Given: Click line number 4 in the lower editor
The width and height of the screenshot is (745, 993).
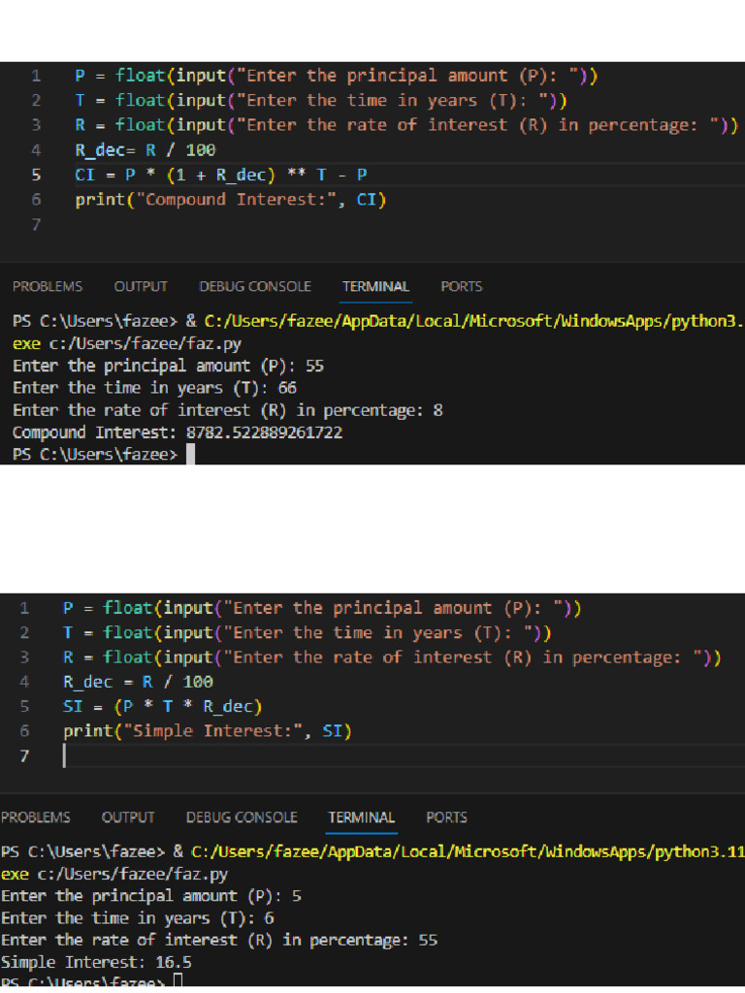Looking at the screenshot, I should [x=24, y=682].
